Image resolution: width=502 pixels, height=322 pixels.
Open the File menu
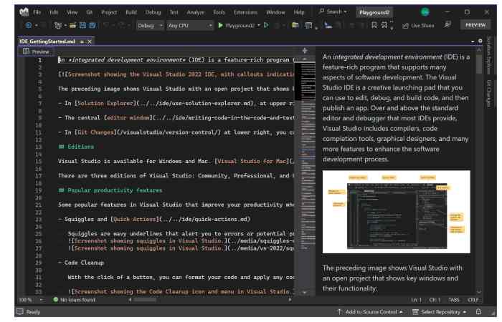coord(37,12)
